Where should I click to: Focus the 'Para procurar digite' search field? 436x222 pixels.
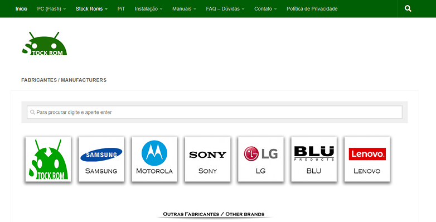click(x=215, y=112)
